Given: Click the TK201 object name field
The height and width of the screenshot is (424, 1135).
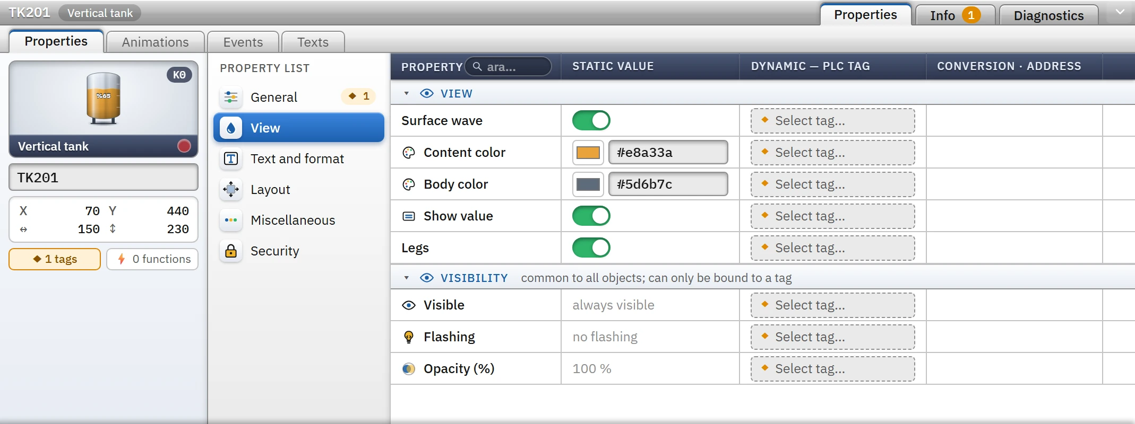Looking at the screenshot, I should [104, 178].
